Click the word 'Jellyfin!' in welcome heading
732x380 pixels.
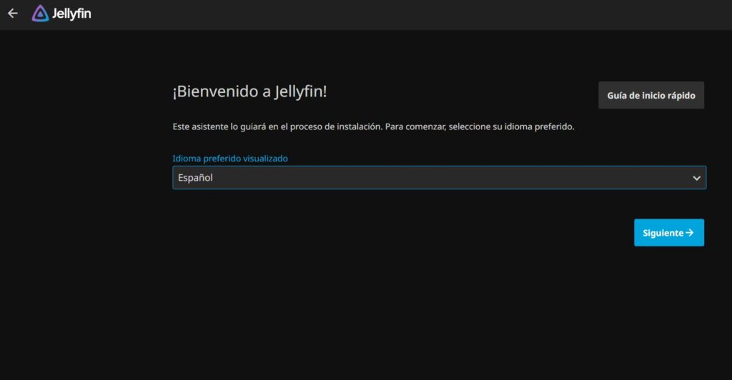[300, 91]
